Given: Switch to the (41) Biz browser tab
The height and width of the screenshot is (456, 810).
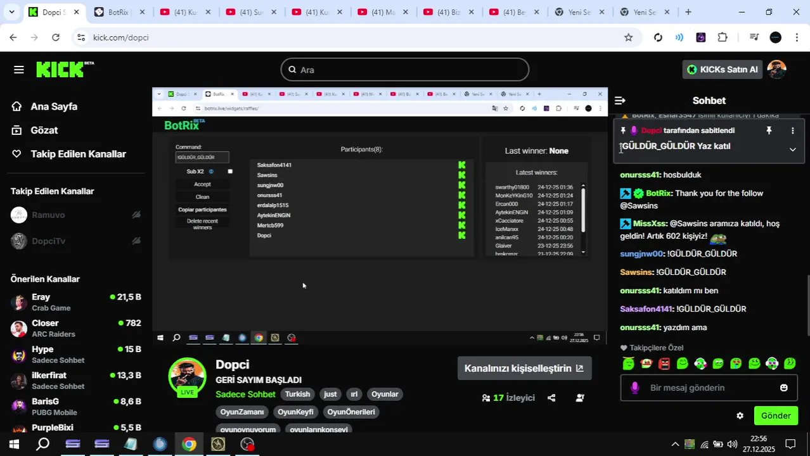Looking at the screenshot, I should tap(449, 12).
